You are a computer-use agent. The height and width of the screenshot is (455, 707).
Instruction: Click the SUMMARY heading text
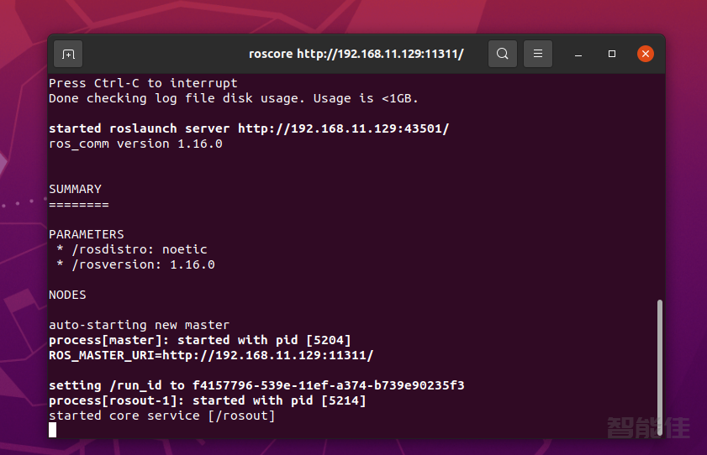[x=75, y=189]
